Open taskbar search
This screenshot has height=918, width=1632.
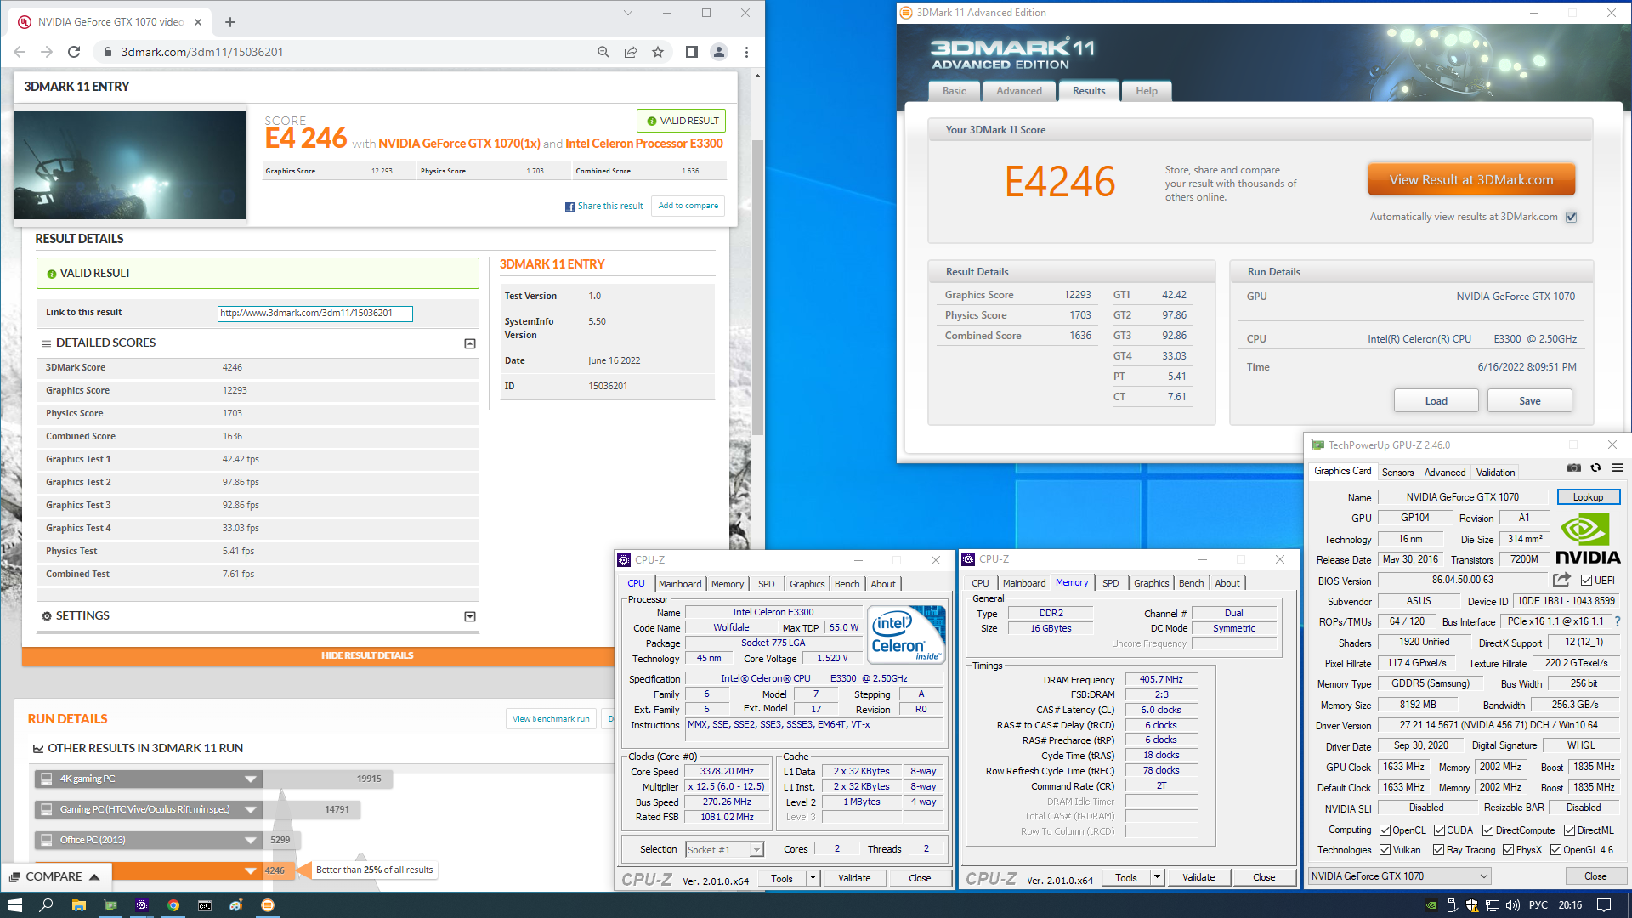click(x=46, y=905)
